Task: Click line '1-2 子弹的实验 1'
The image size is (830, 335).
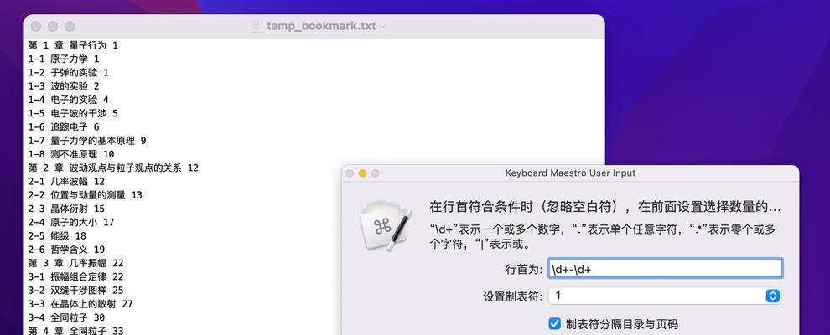Action: coord(68,72)
